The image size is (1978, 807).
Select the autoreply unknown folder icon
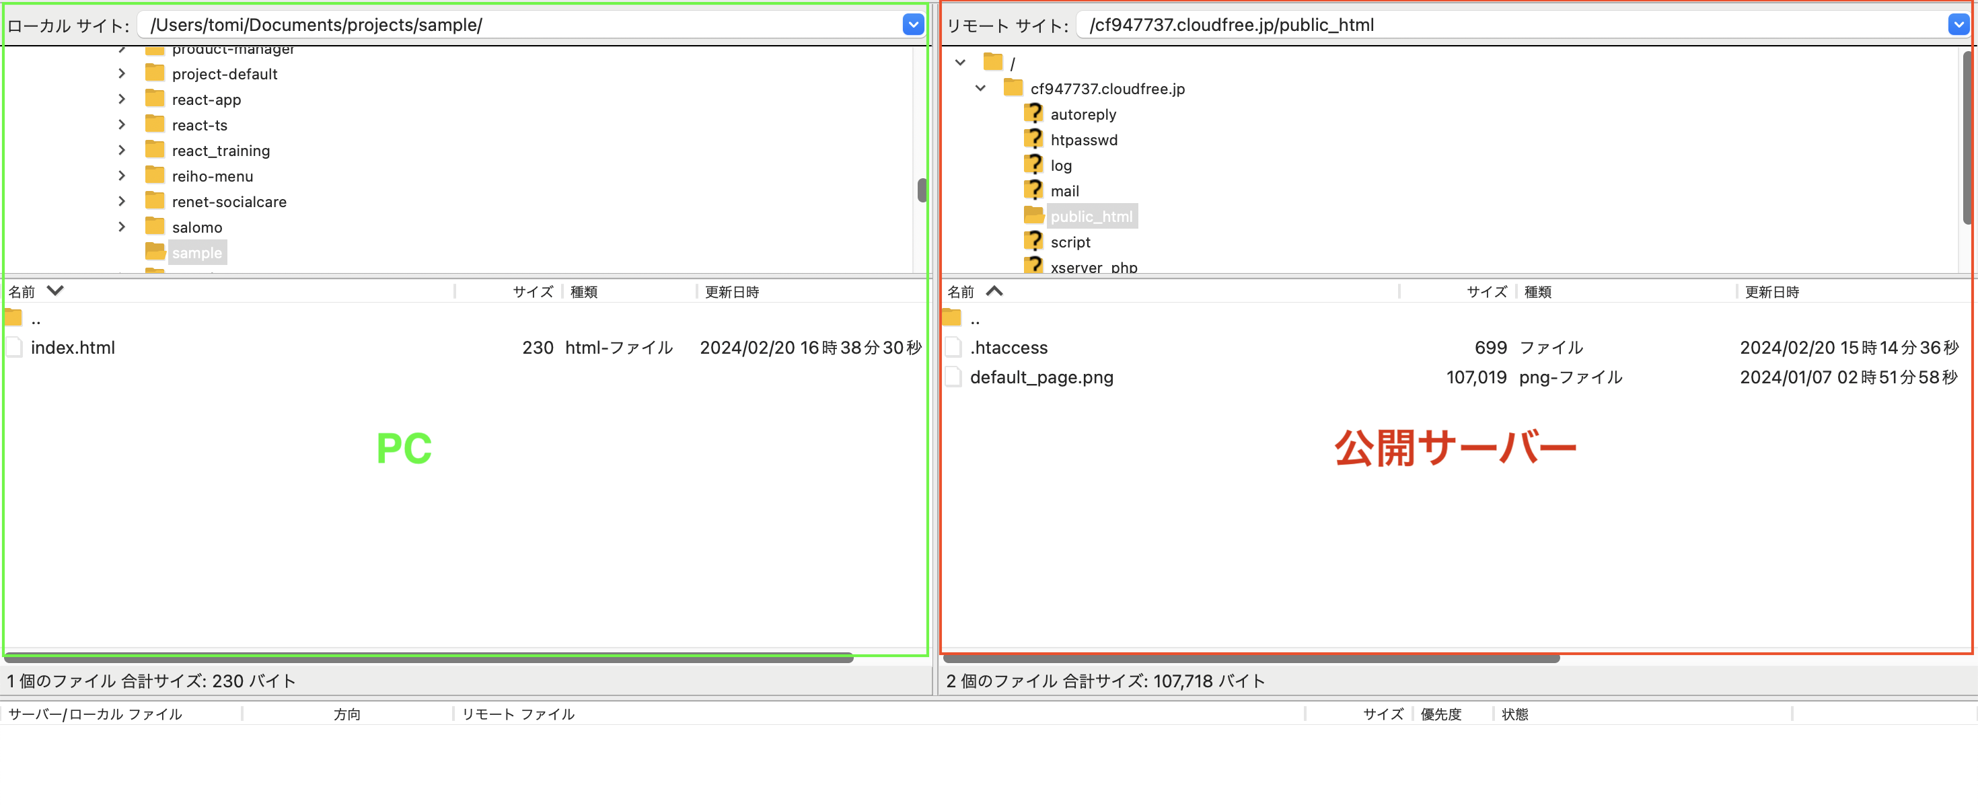[1033, 114]
